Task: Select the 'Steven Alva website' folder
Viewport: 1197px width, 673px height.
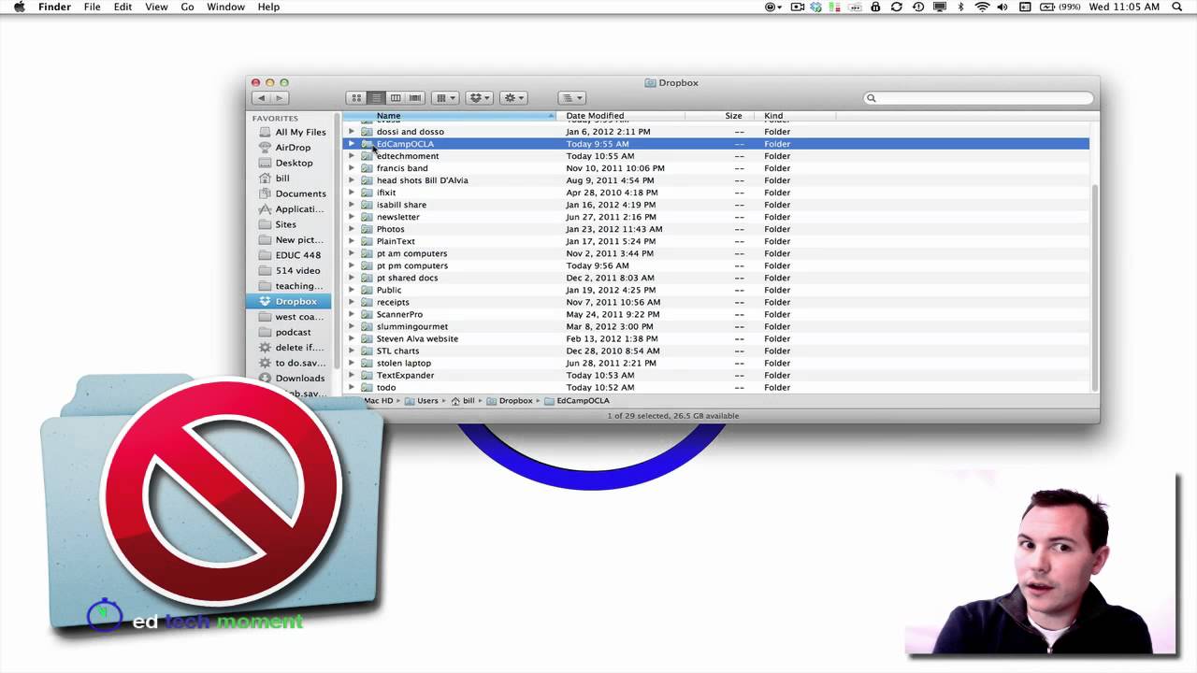Action: point(715,338)
